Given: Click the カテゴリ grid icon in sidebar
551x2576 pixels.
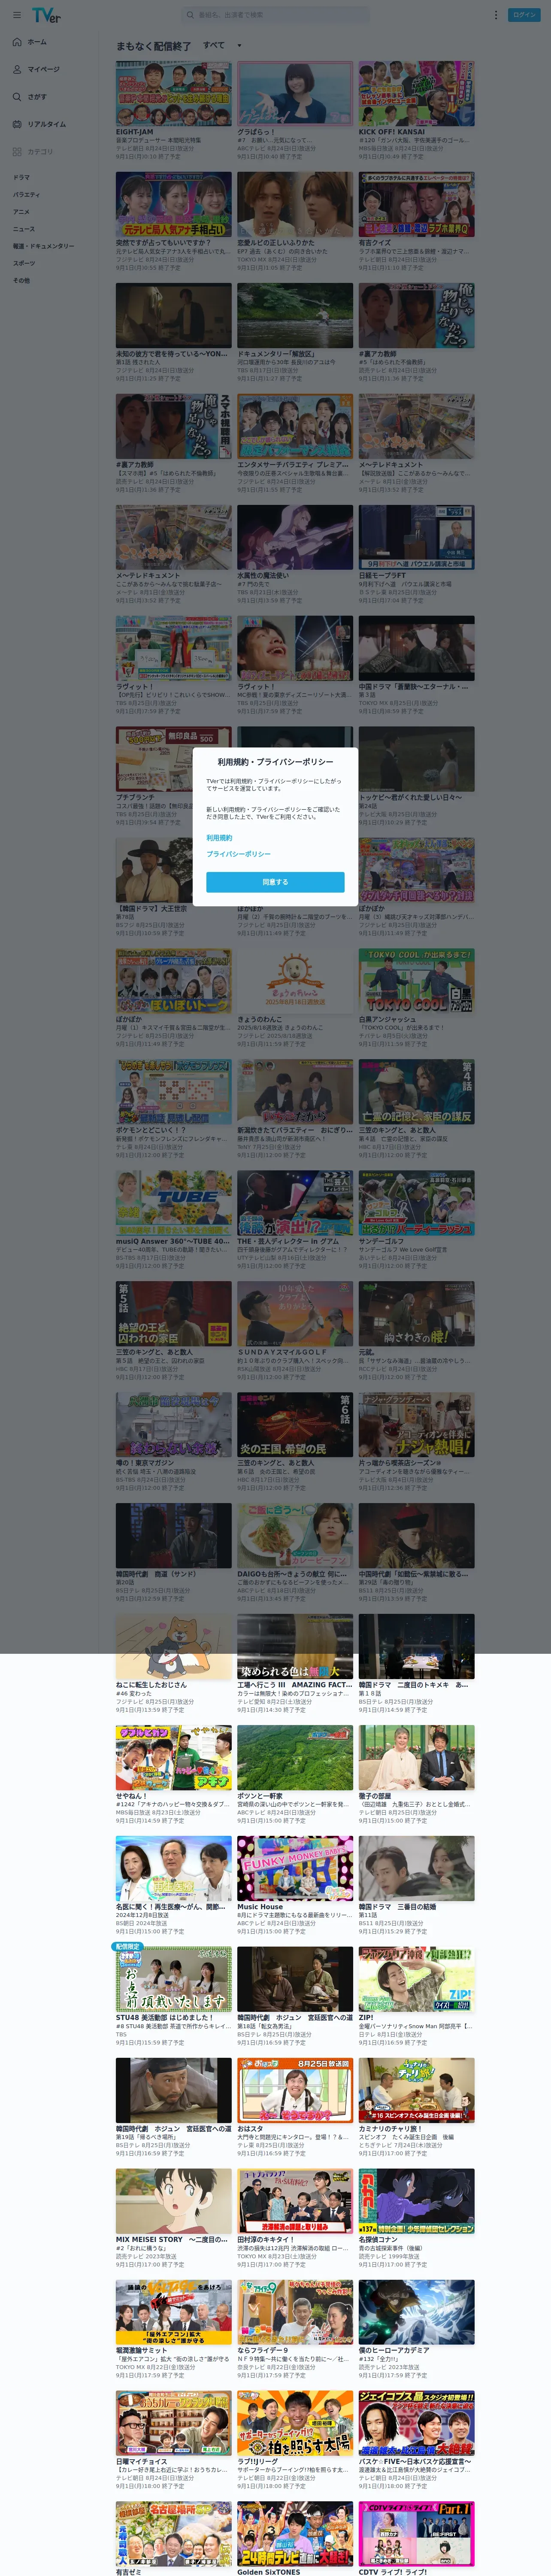Looking at the screenshot, I should pos(17,152).
